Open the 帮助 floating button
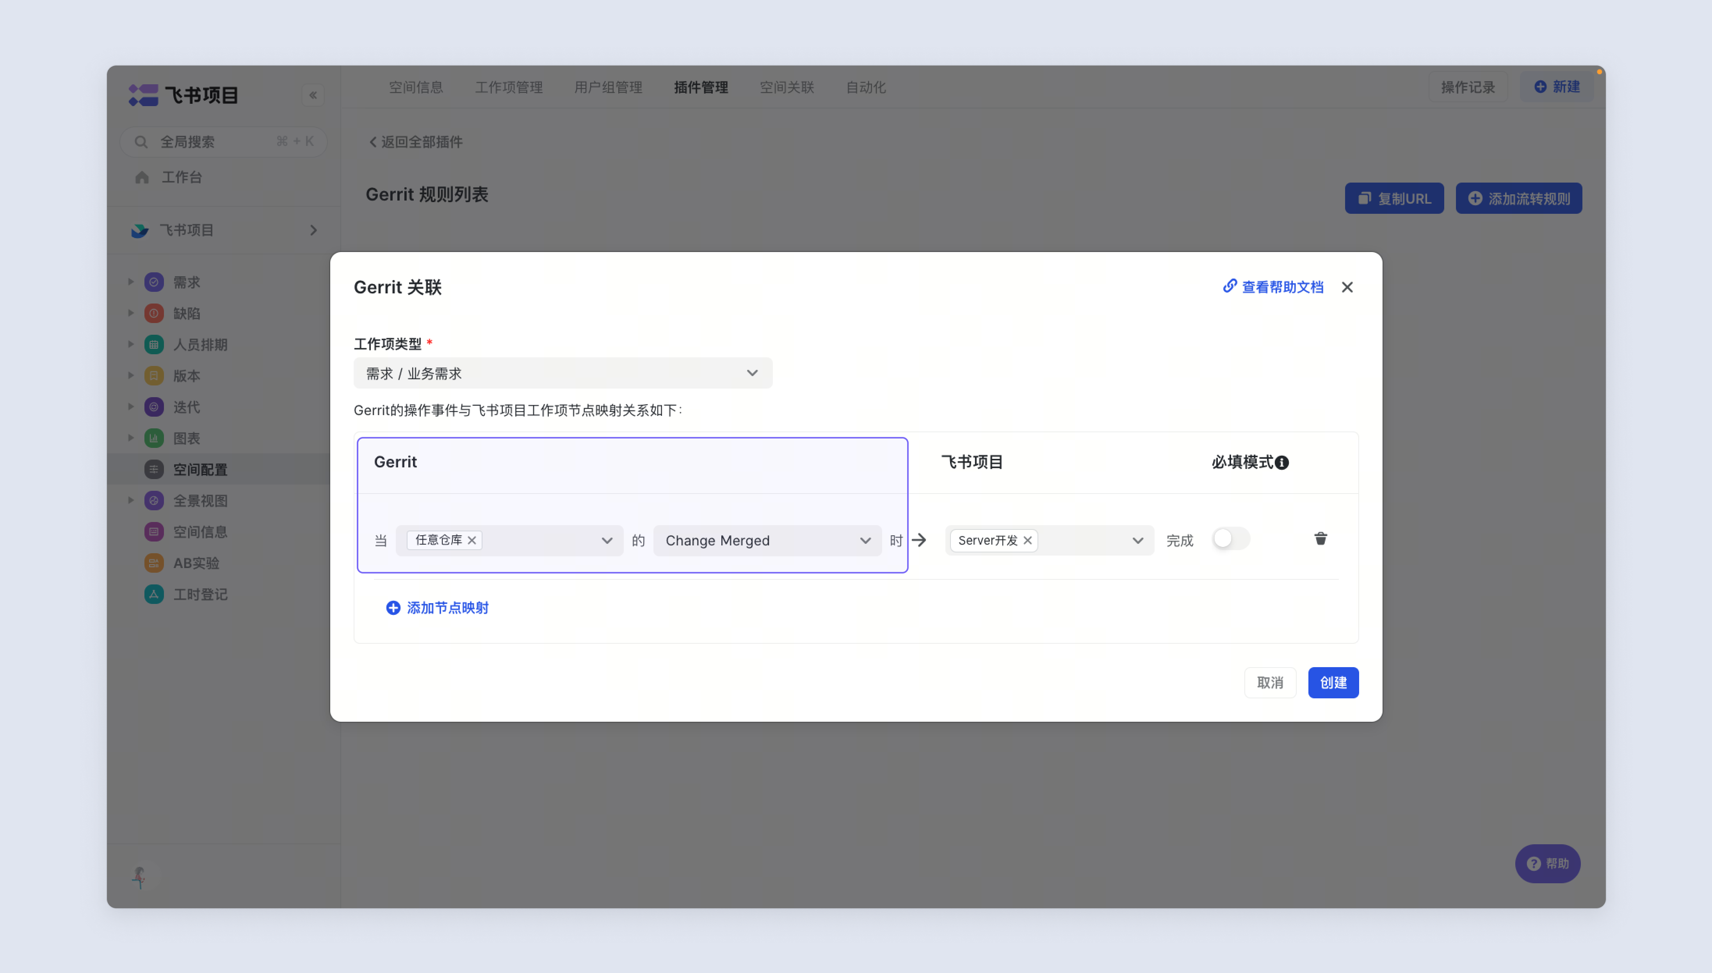1712x973 pixels. pos(1548,863)
